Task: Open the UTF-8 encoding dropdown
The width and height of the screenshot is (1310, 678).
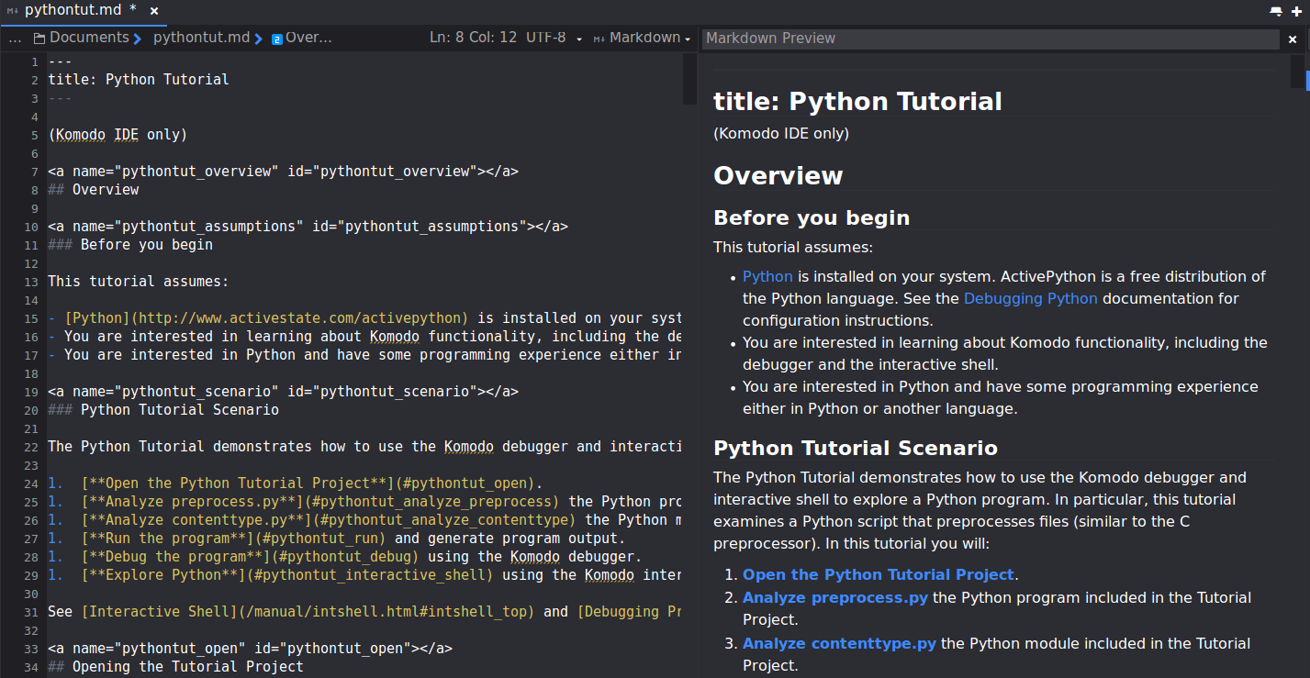Action: click(x=554, y=38)
